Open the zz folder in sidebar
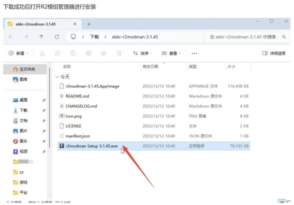The height and width of the screenshot is (205, 294). 18,172
